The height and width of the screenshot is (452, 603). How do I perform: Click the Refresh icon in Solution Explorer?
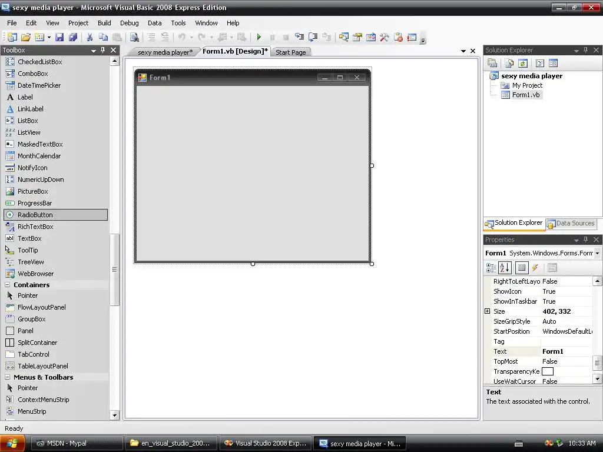point(523,63)
